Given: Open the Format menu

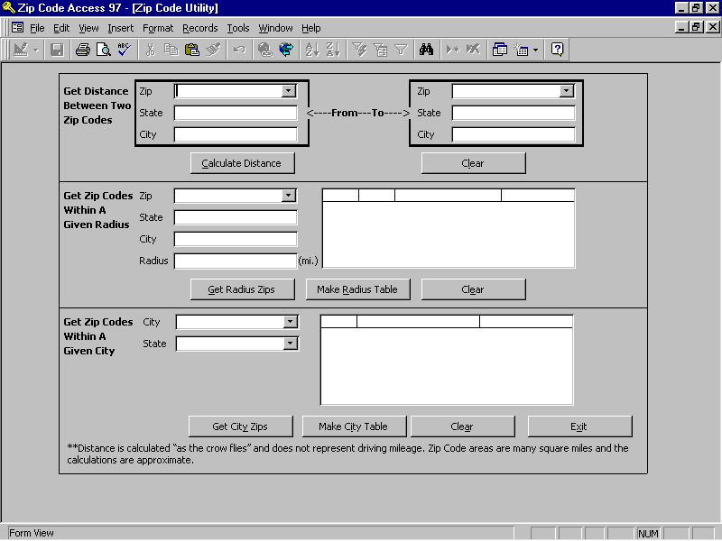Looking at the screenshot, I should [x=158, y=28].
